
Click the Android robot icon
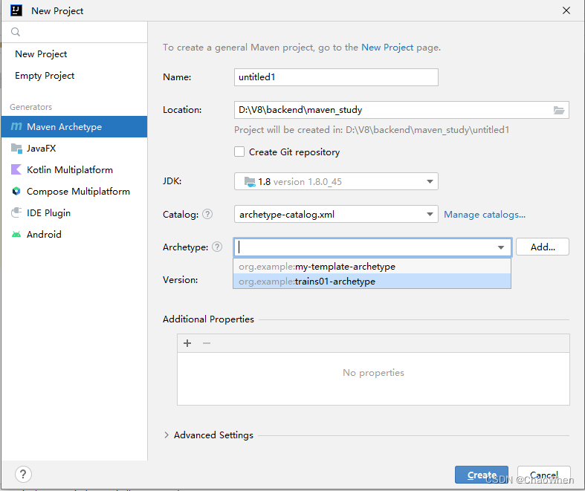click(x=16, y=235)
